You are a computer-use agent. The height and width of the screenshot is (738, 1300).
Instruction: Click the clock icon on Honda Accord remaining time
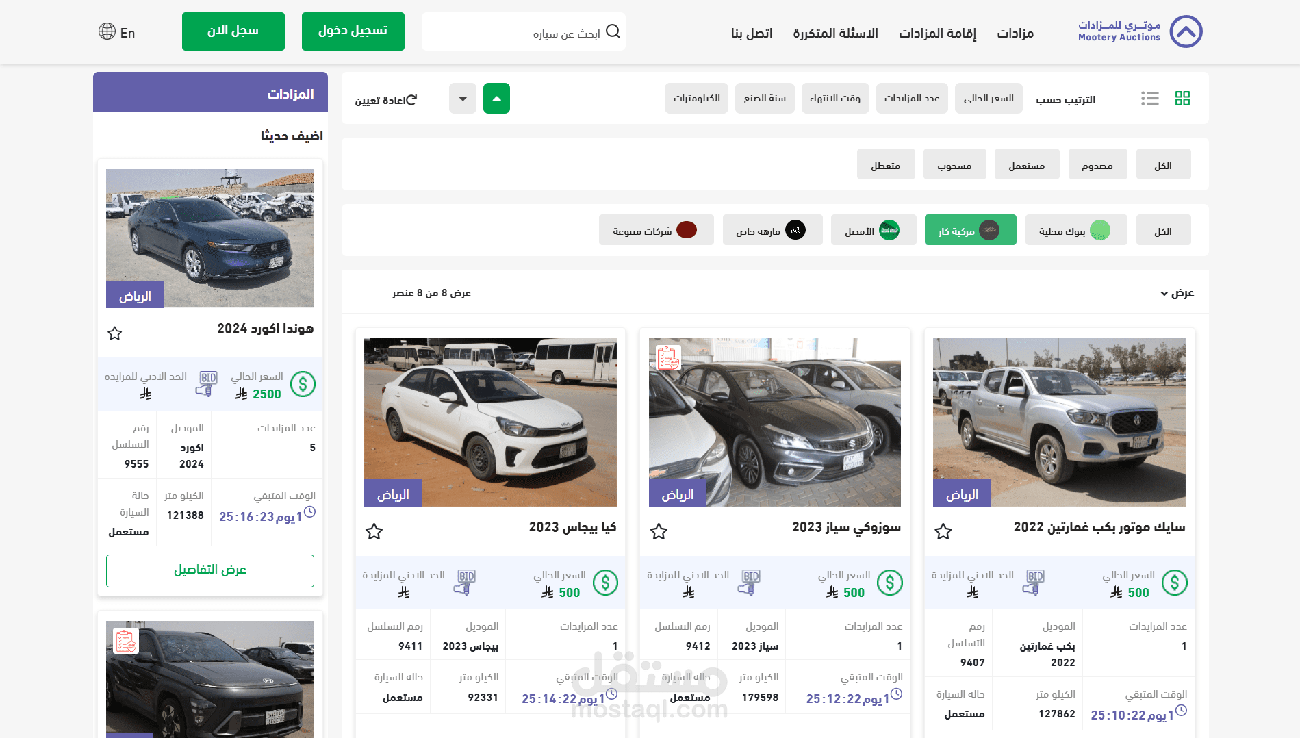click(x=309, y=511)
